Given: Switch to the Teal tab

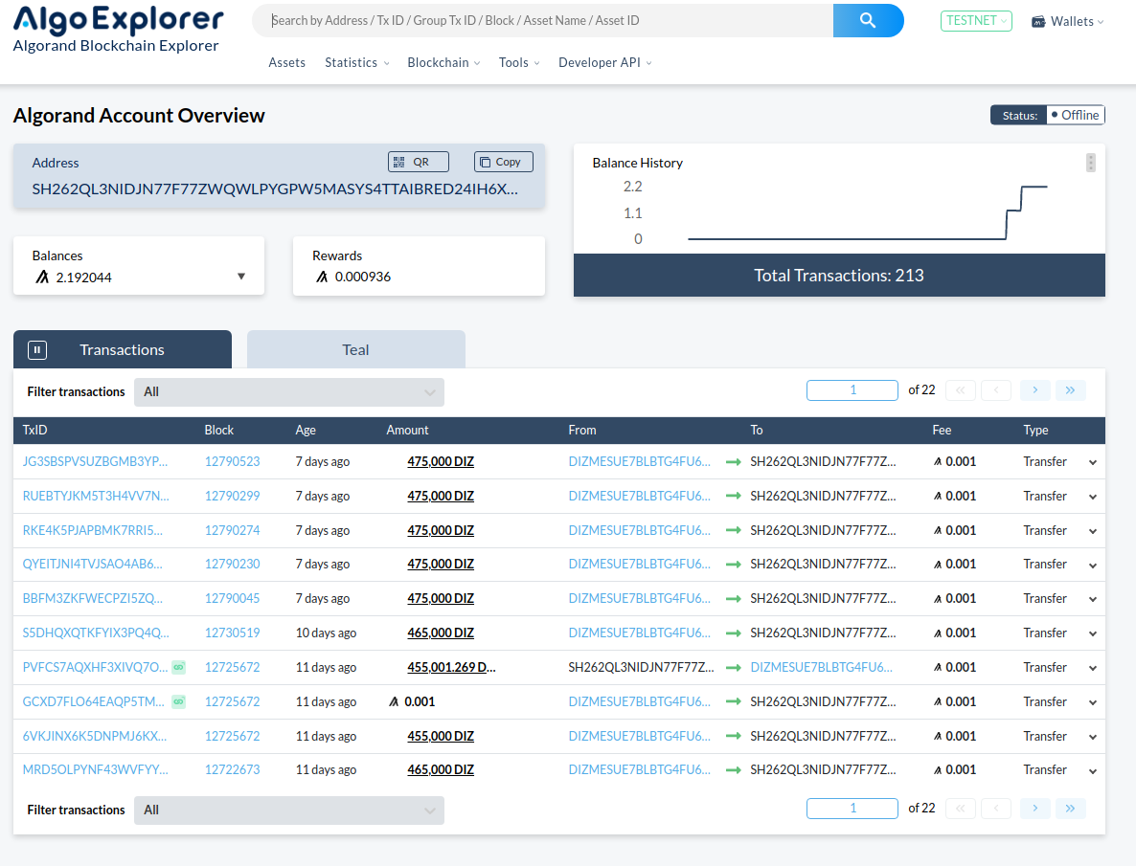Looking at the screenshot, I should click(x=355, y=349).
